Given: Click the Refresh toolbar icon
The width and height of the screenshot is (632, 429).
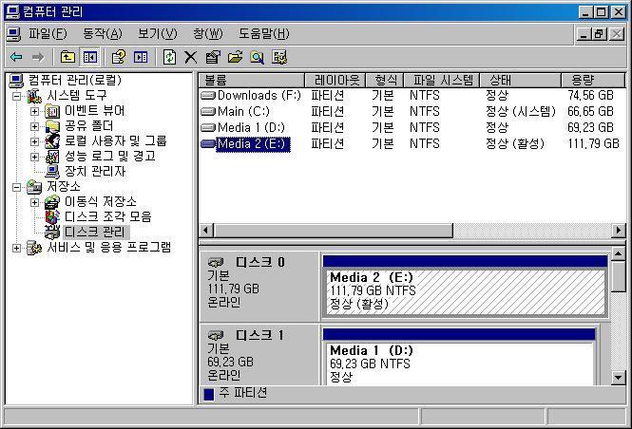Looking at the screenshot, I should point(169,57).
